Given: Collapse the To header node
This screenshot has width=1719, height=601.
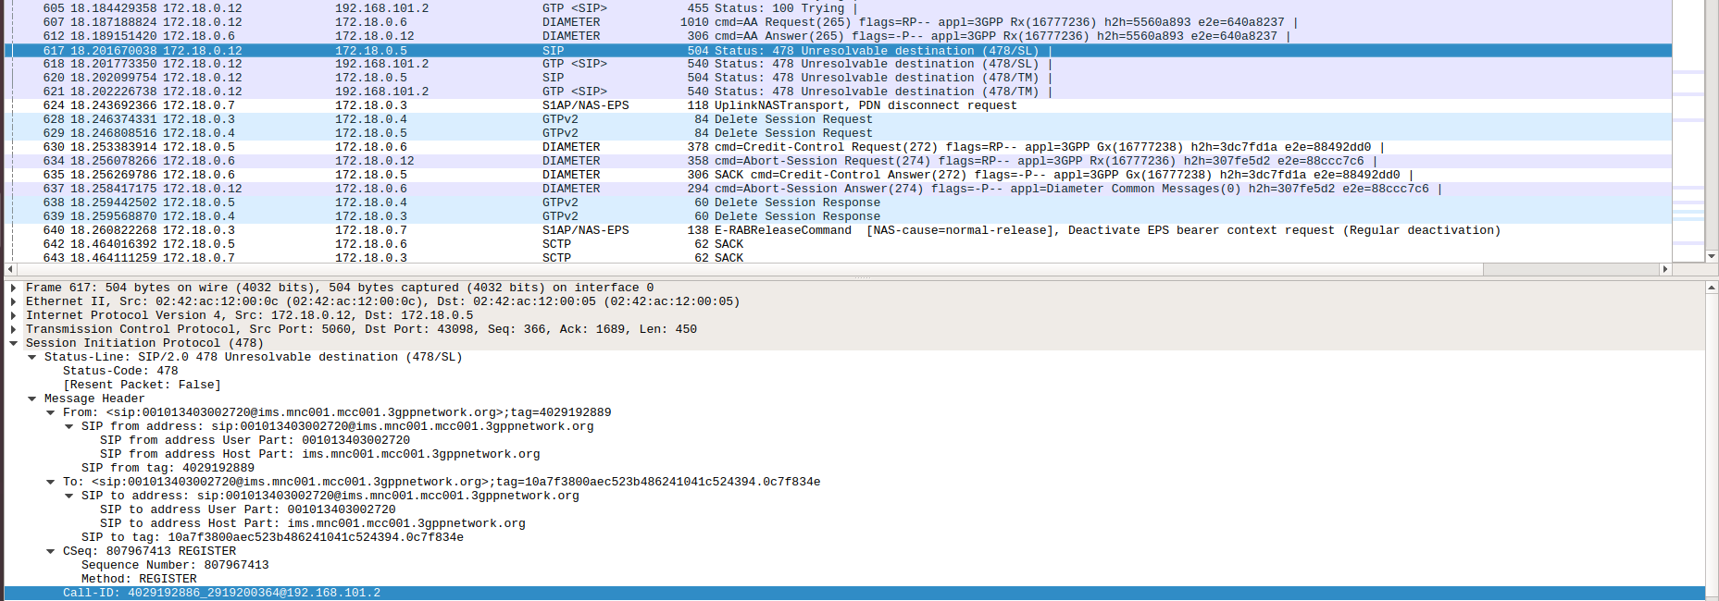Looking at the screenshot, I should 50,482.
